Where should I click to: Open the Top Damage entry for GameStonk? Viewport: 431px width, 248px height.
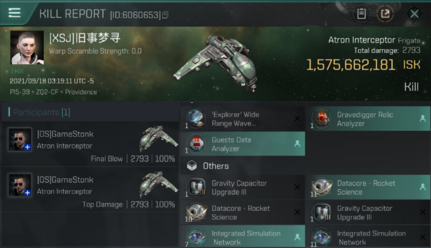pos(90,189)
